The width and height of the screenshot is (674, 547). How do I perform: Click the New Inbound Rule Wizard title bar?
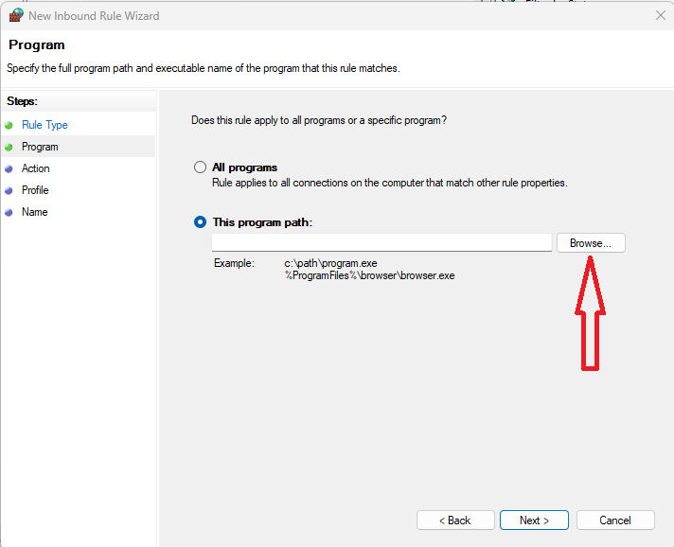pyautogui.click(x=284, y=15)
